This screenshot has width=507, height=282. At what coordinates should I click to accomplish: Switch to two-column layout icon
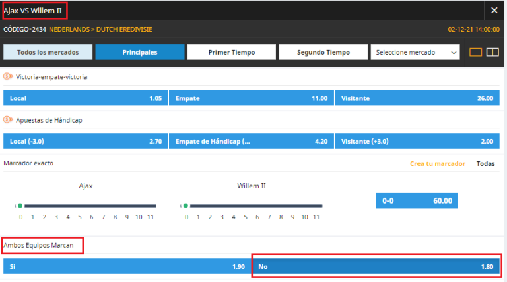click(492, 52)
